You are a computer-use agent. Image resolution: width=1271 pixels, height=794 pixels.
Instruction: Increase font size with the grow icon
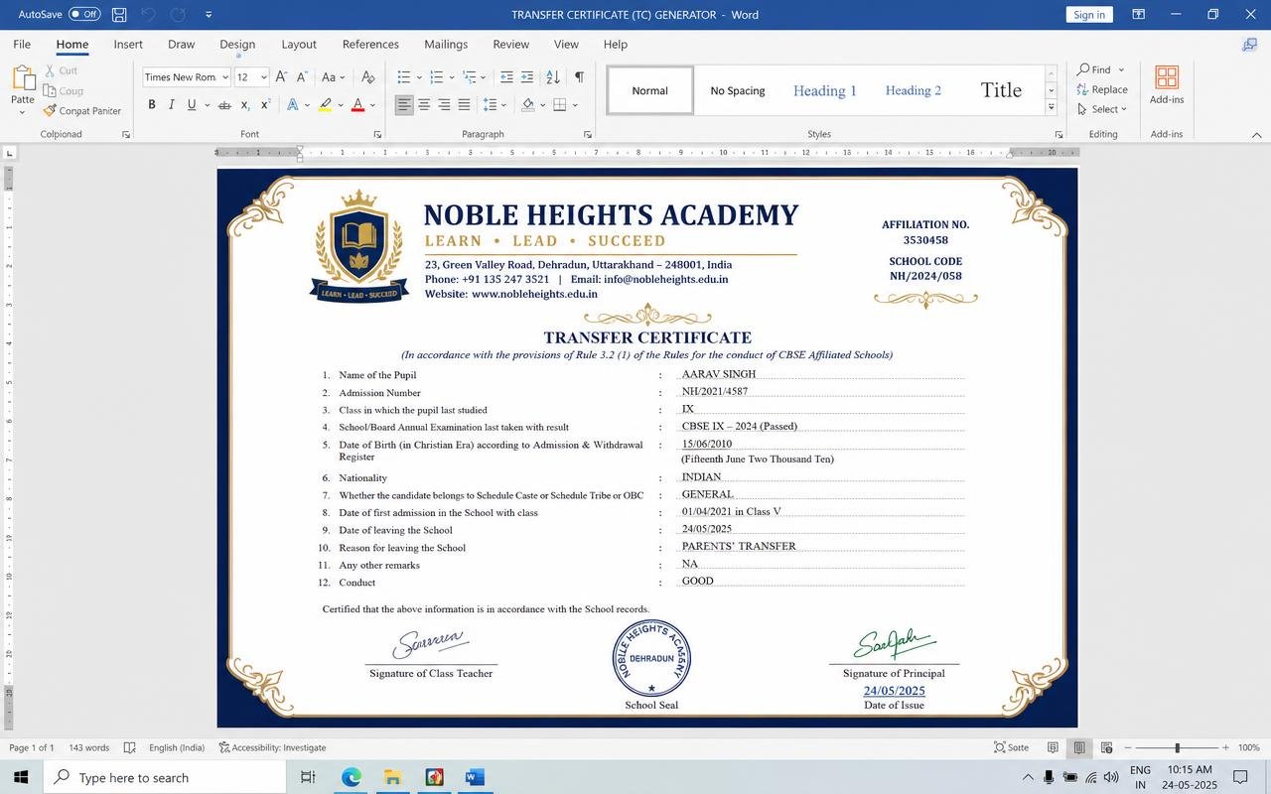pyautogui.click(x=281, y=77)
